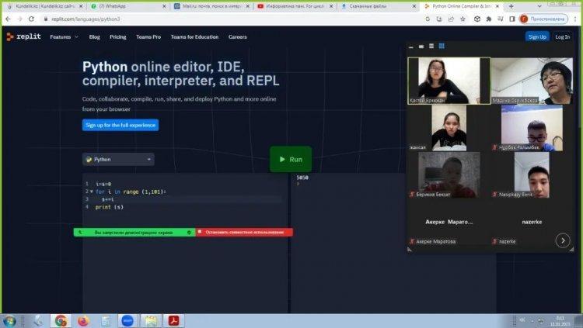Click Sign up for the full experience
The image size is (583, 328).
pos(120,125)
